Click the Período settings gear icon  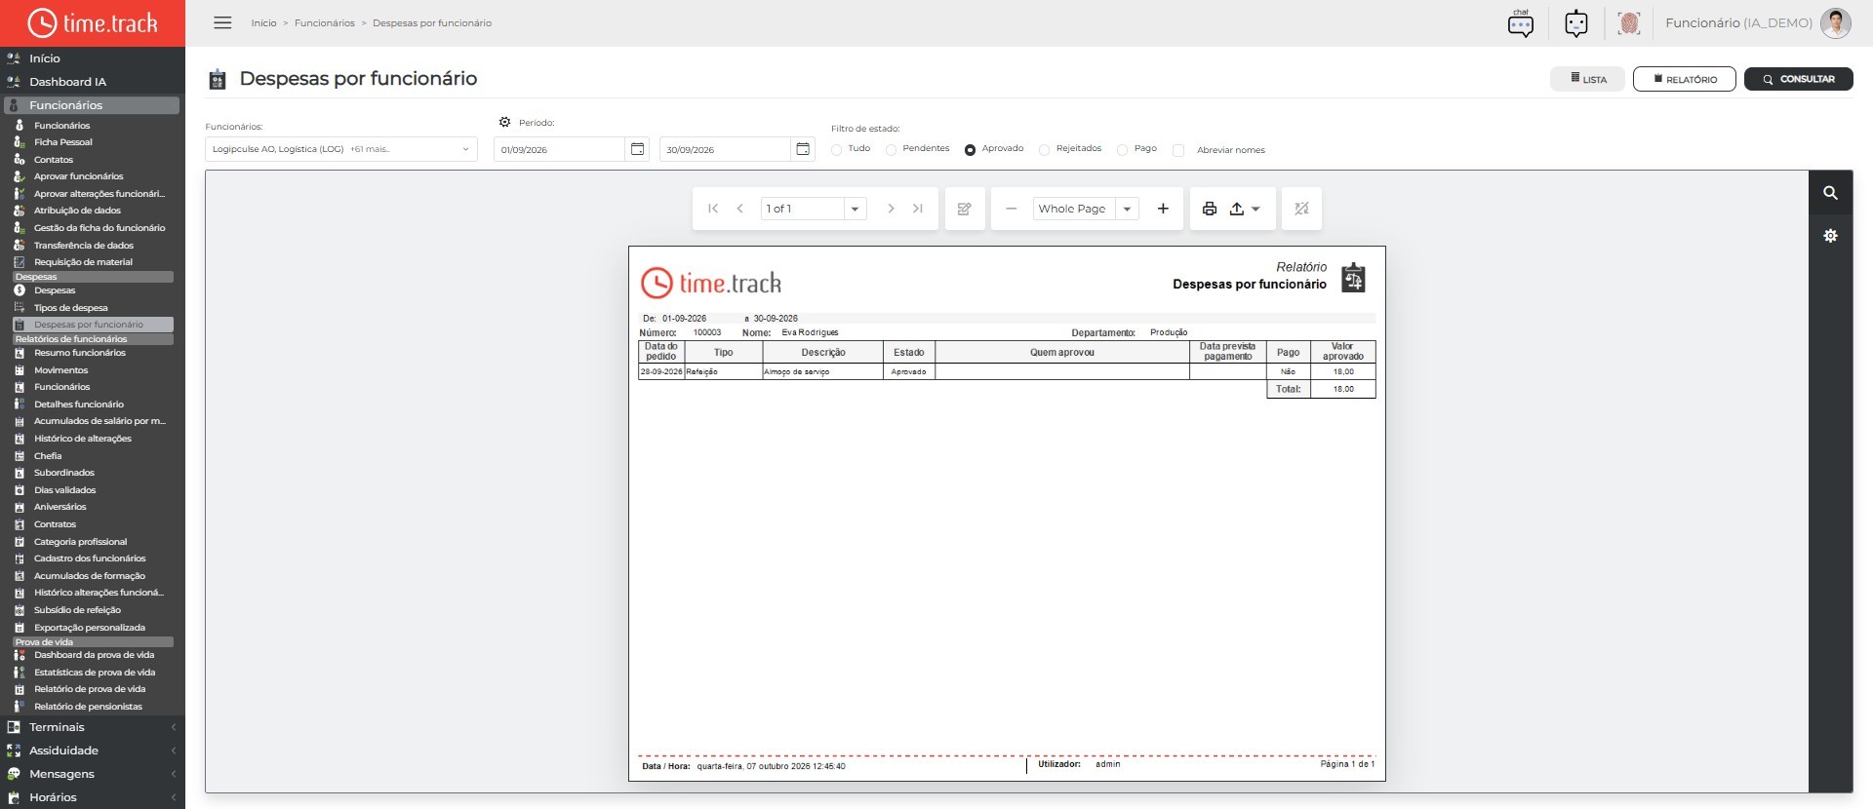[x=504, y=122]
